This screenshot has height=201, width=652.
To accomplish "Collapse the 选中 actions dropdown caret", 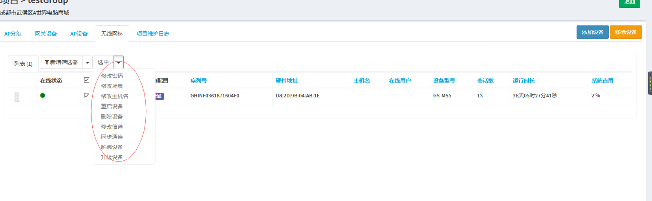I will [119, 63].
